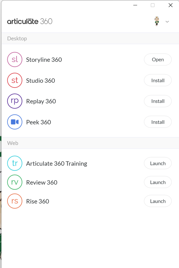179x268 pixels.
Task: Expand the account dropdown chevron
Action: tap(167, 22)
